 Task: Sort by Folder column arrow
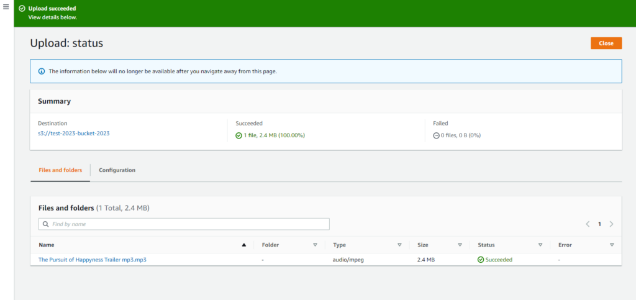click(315, 245)
